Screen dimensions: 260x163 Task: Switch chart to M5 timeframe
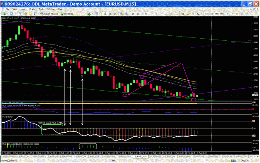[x=212, y=14]
